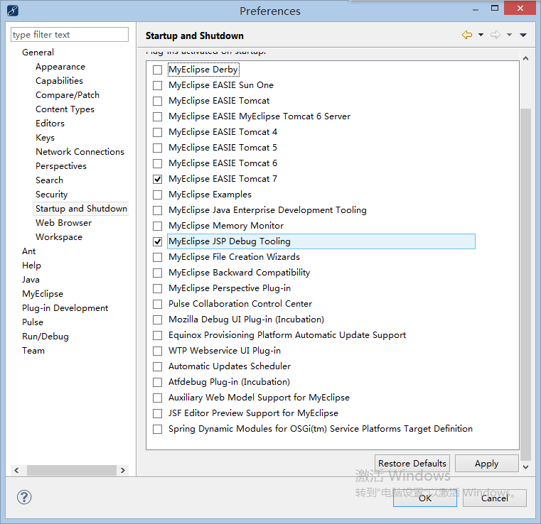Select Workspace tree item

coord(59,237)
